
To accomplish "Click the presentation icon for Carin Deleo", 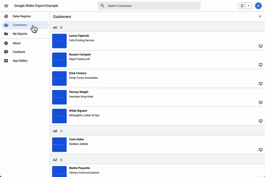I will click(x=261, y=150).
